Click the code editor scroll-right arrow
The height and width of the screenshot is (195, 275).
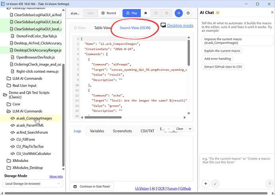(x=185, y=117)
